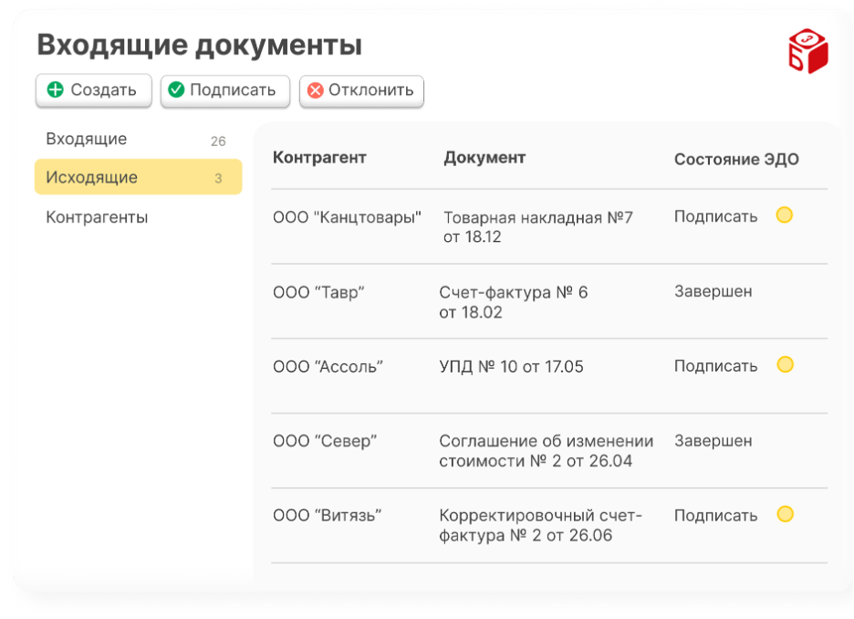Image resolution: width=854 pixels, height=619 pixels.
Task: Sort by the Состояние ЭДО column header
Action: 736,159
